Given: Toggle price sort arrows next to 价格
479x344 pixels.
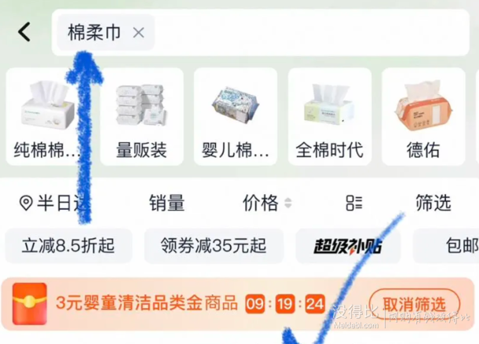Looking at the screenshot, I should click(287, 203).
